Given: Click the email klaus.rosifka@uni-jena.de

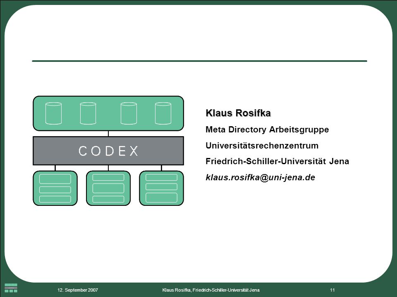Looking at the screenshot, I should [260, 177].
